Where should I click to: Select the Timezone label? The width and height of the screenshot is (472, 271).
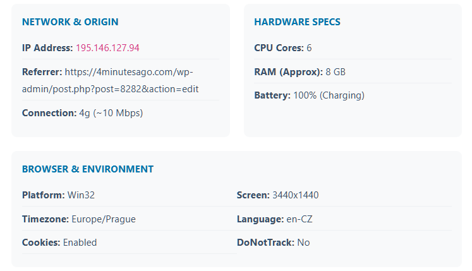(45, 219)
